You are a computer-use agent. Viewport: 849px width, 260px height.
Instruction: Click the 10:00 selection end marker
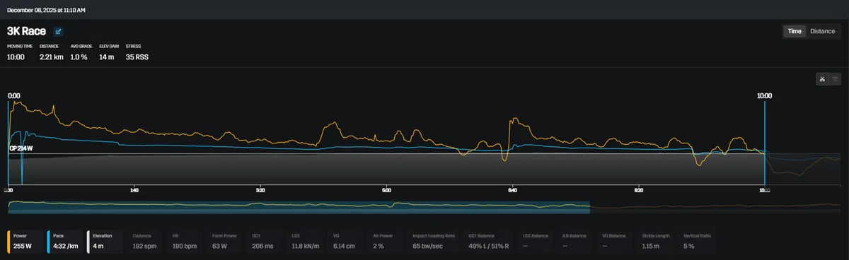(765, 95)
